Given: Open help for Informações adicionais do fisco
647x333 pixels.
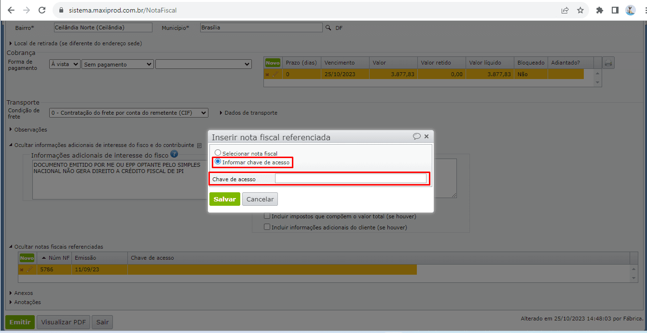Looking at the screenshot, I should [x=174, y=154].
